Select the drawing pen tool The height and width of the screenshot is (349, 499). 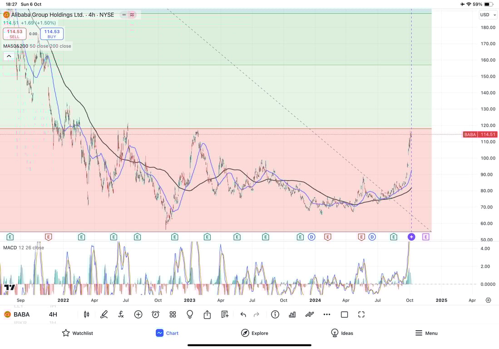(x=104, y=314)
